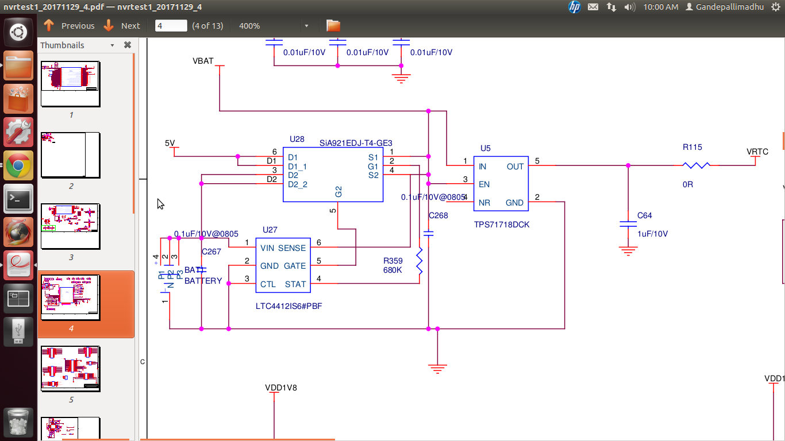785x441 pixels.
Task: Open the Thumbnails sidebar view dropdown
Action: pyautogui.click(x=113, y=45)
